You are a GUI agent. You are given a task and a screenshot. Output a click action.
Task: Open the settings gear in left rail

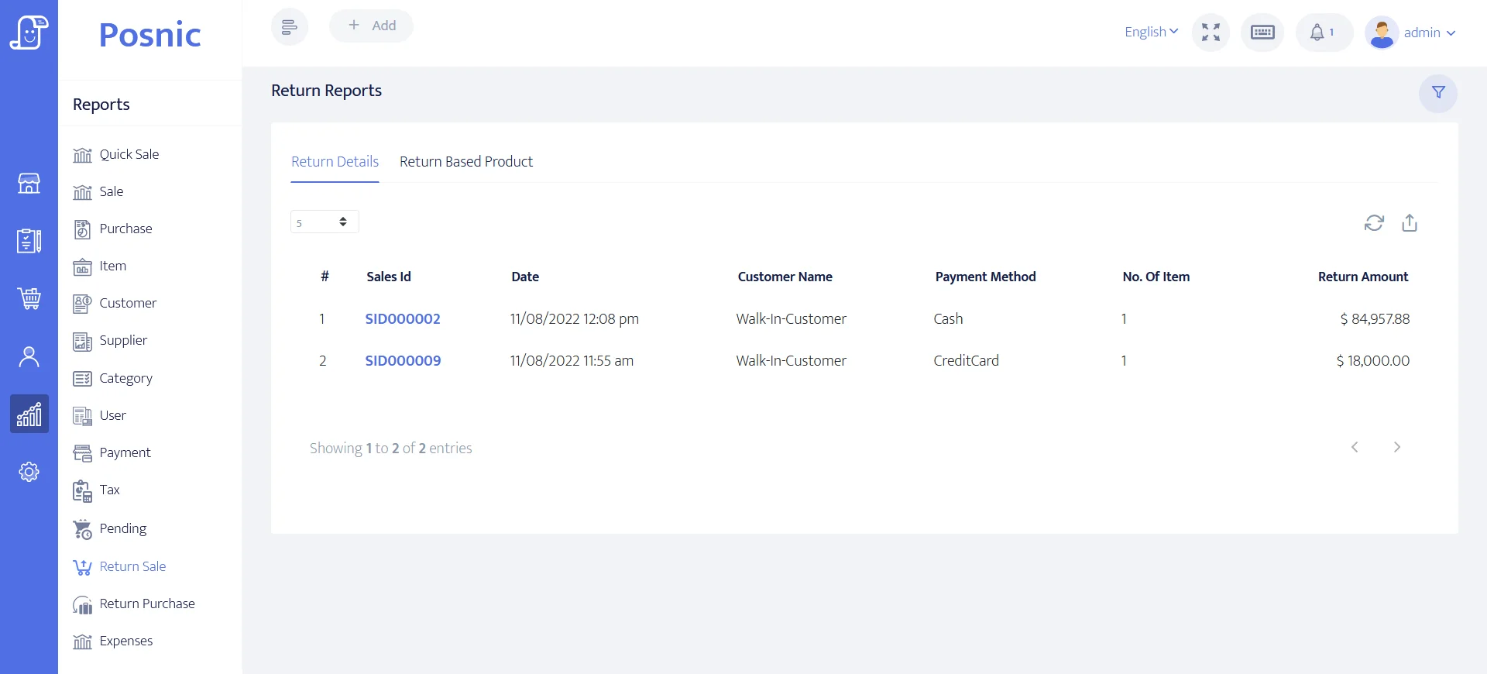tap(29, 472)
